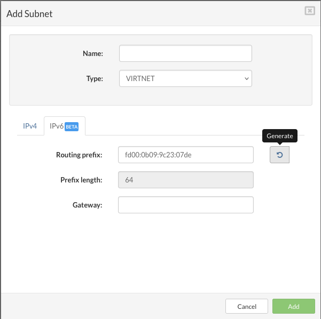Switch to the IPv4 tab
Viewport: 321px width, 319px height.
coord(30,126)
